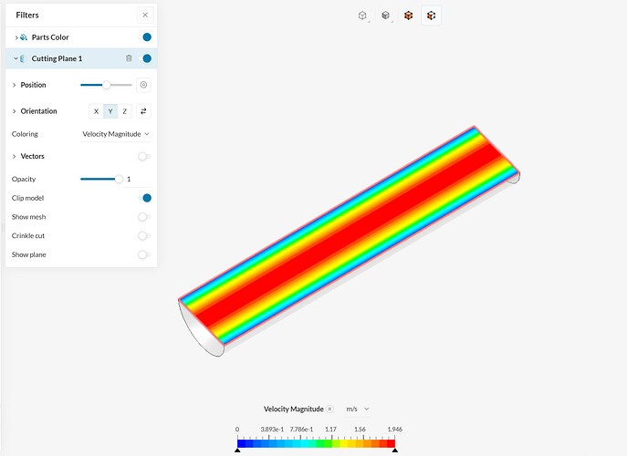The height and width of the screenshot is (456, 627).
Task: Click the Filters panel title
Action: 27,16
